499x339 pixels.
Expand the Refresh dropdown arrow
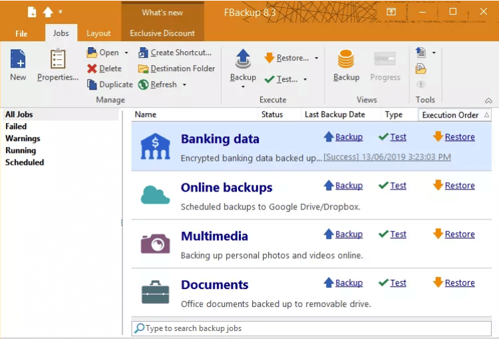pyautogui.click(x=184, y=84)
